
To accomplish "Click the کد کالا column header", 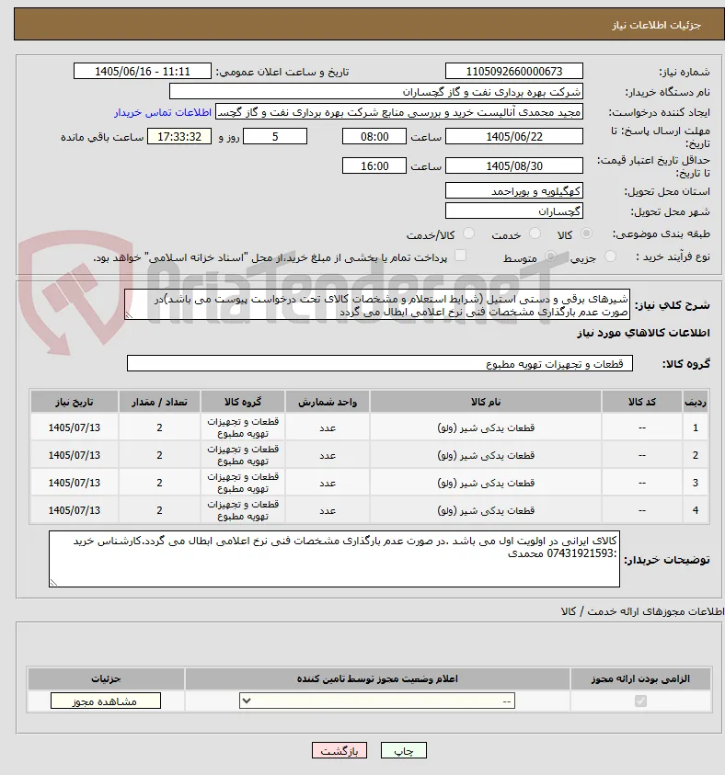I will click(x=642, y=402).
